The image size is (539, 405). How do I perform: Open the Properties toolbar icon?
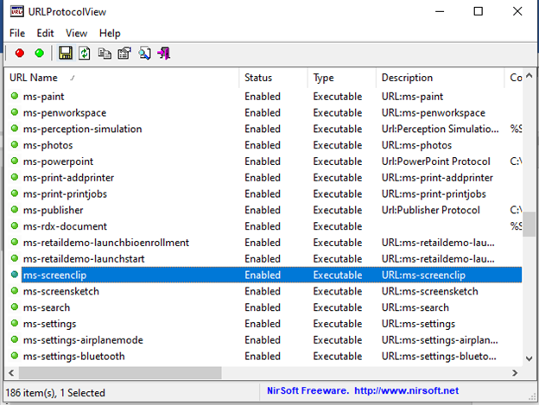[124, 54]
